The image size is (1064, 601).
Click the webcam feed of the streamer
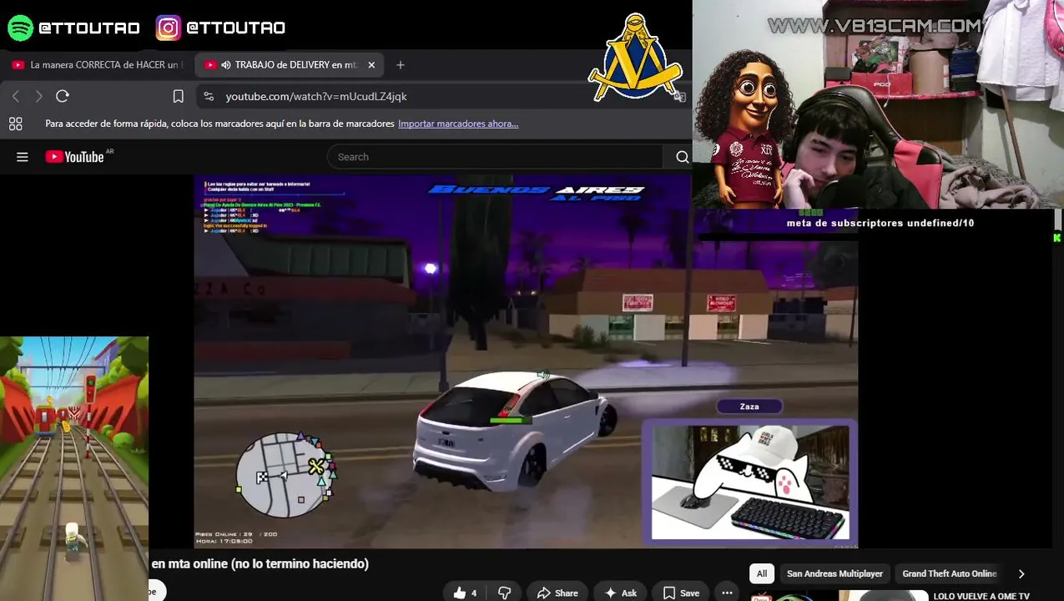[878, 104]
